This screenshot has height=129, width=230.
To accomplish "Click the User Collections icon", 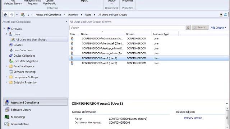I will pos(11,50).
